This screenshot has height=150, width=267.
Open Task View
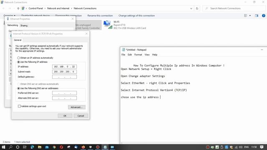point(25,147)
